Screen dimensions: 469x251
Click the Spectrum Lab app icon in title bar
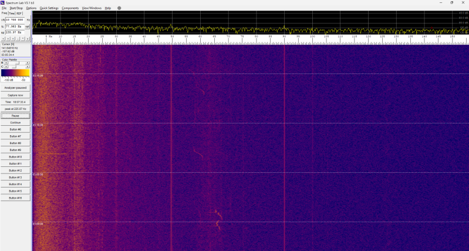(x=3, y=3)
